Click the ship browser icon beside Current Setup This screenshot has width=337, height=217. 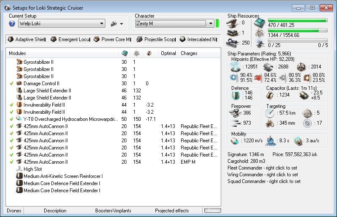click(114, 24)
